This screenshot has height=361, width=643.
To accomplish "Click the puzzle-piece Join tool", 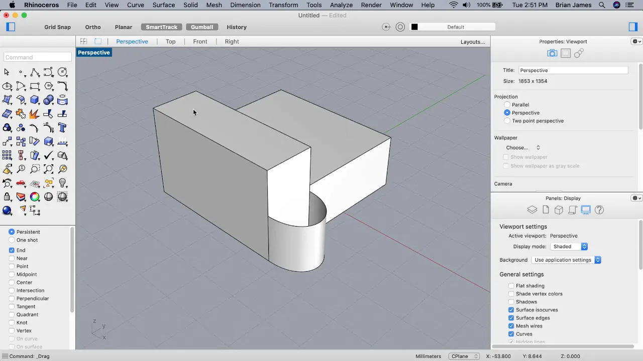I will (21, 114).
